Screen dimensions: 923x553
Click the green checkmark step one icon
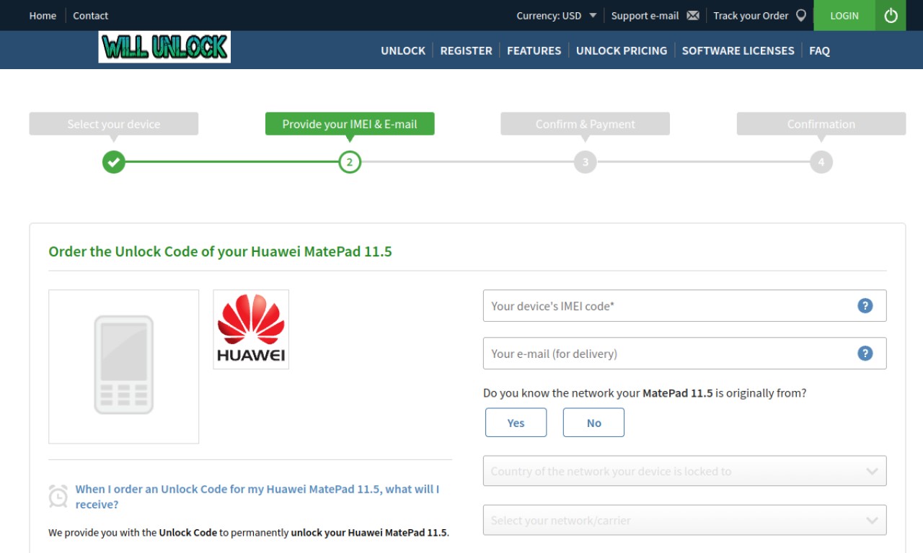[x=114, y=162]
